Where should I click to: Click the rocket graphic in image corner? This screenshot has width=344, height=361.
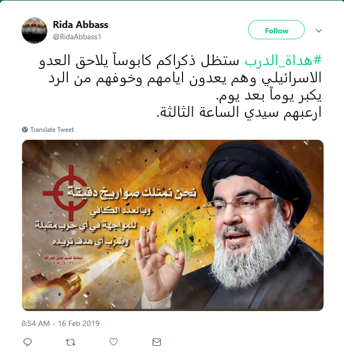tap(60, 285)
